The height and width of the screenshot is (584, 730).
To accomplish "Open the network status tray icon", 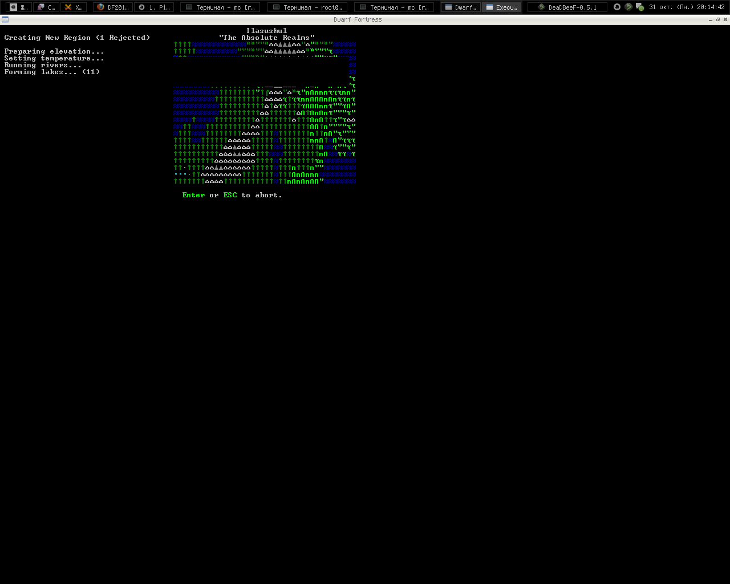I will (x=640, y=7).
